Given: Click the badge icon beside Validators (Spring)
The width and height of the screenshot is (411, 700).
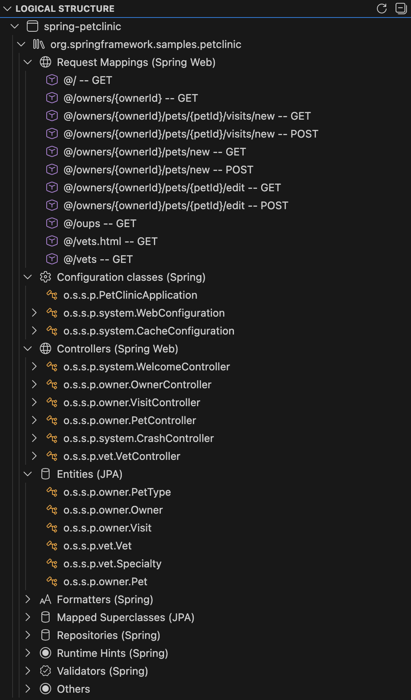Looking at the screenshot, I should [45, 671].
